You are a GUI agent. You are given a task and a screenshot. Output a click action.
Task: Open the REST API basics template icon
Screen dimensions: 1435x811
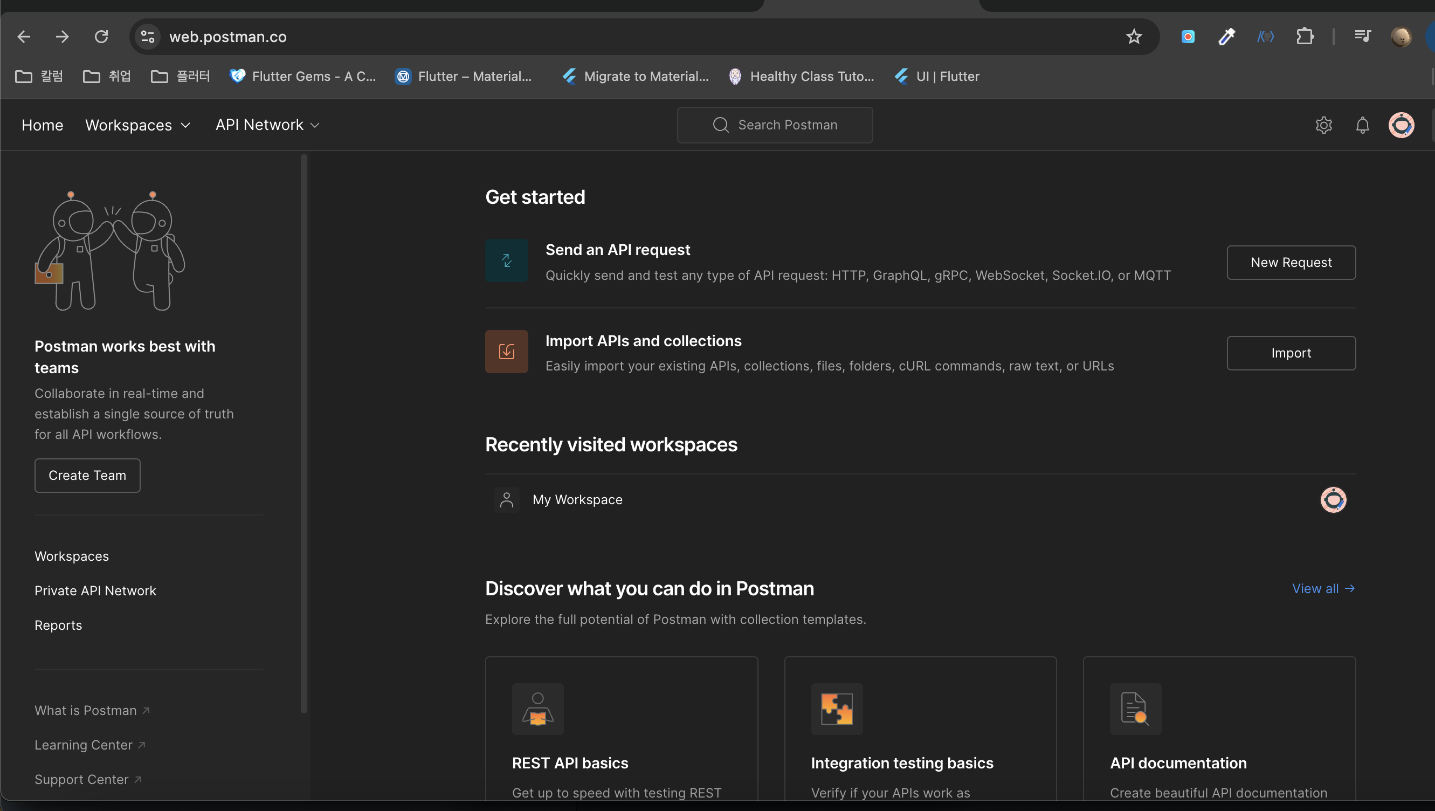pos(537,709)
